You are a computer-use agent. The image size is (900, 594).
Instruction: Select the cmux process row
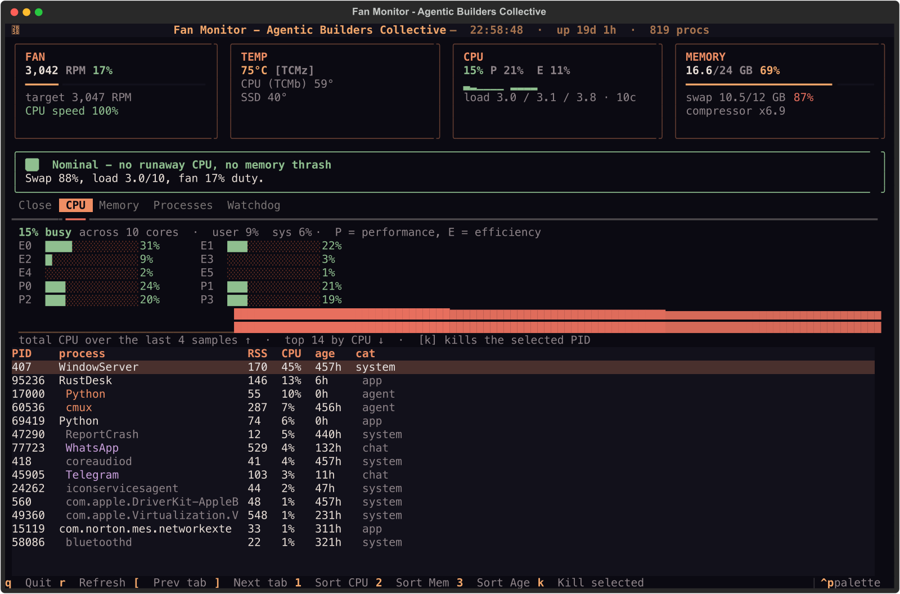pos(443,407)
